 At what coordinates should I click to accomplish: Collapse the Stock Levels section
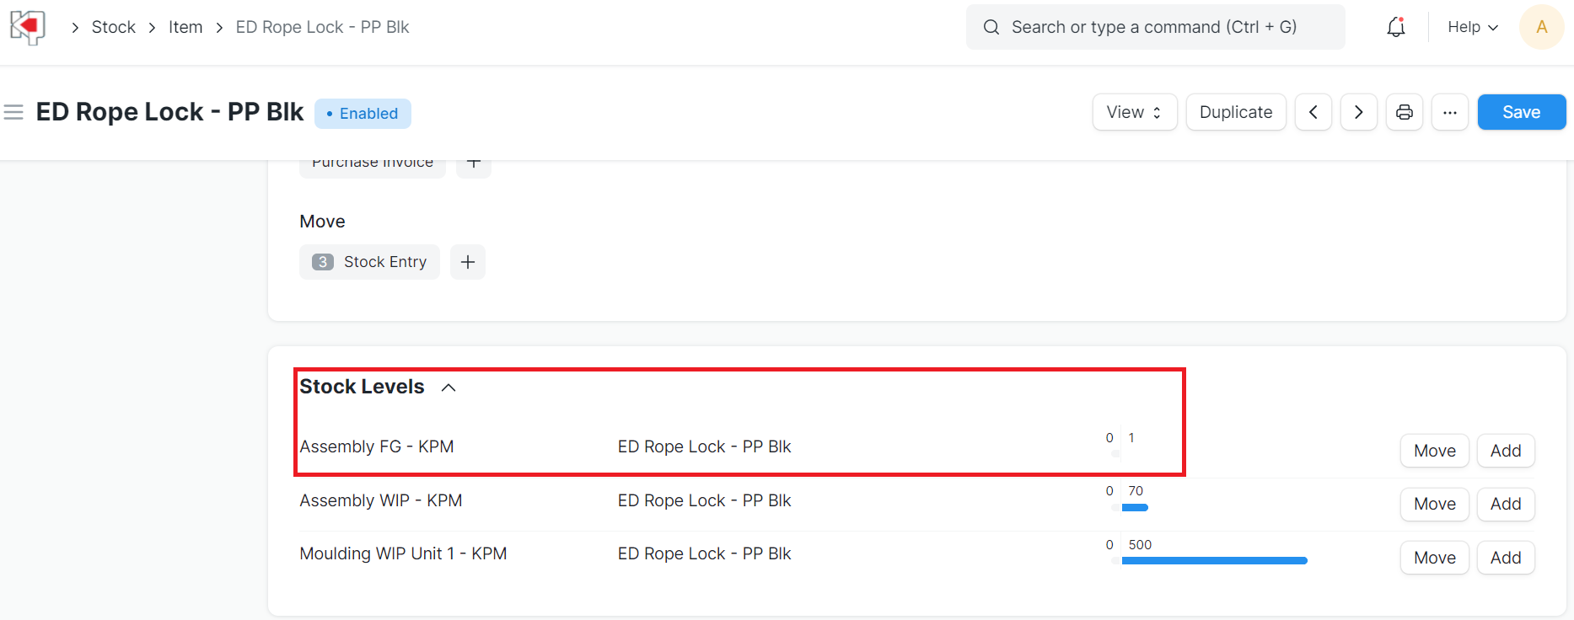pyautogui.click(x=449, y=387)
